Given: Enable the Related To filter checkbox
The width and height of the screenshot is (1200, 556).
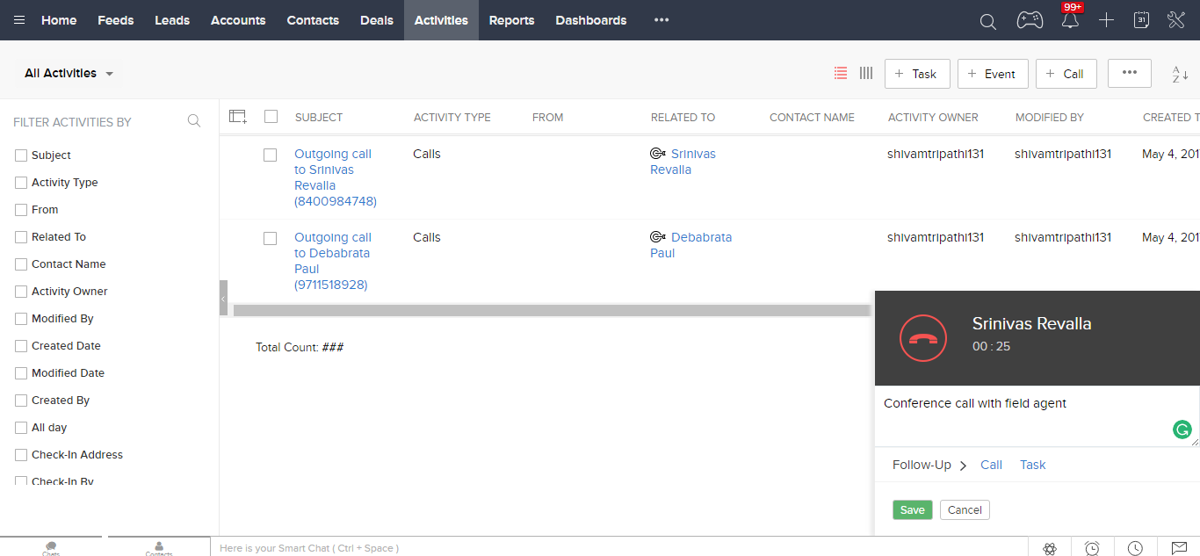Looking at the screenshot, I should tap(21, 237).
